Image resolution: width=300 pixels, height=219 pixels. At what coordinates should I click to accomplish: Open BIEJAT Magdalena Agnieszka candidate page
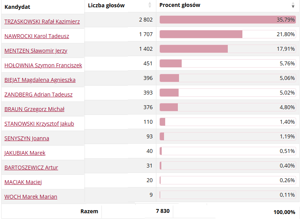tap(40, 80)
